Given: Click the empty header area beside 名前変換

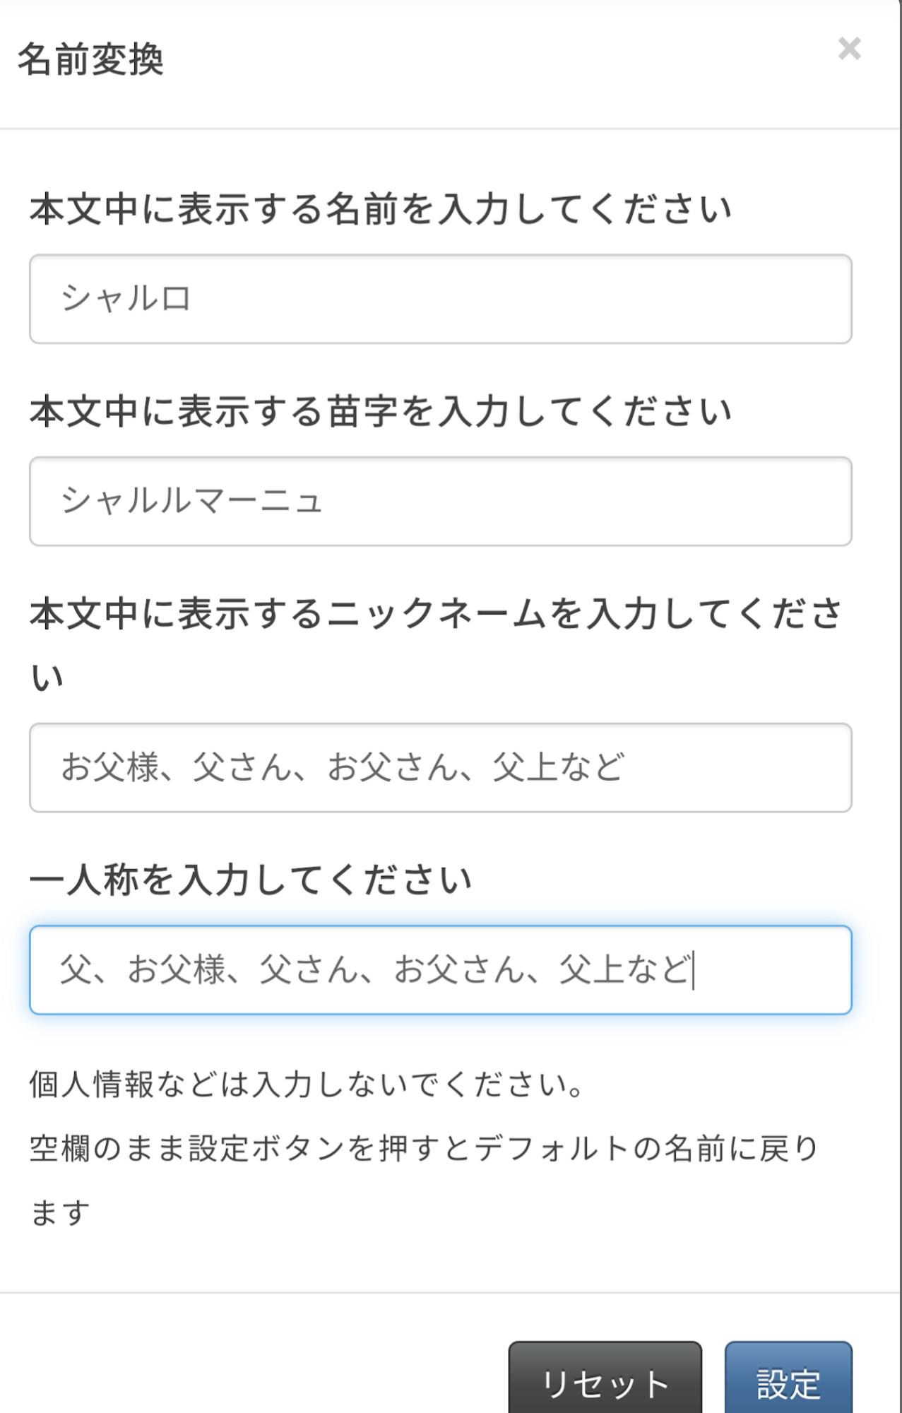Looking at the screenshot, I should click(x=494, y=59).
